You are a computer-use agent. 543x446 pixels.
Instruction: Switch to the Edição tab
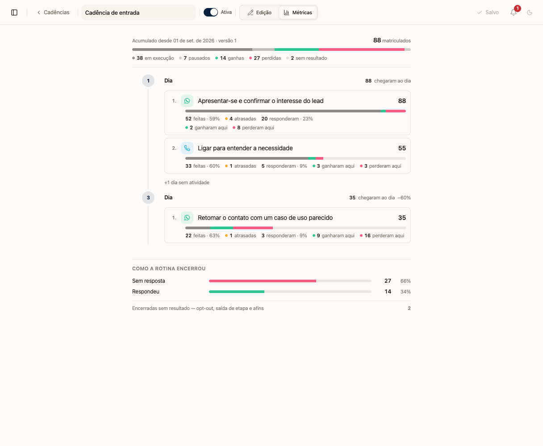pyautogui.click(x=259, y=12)
